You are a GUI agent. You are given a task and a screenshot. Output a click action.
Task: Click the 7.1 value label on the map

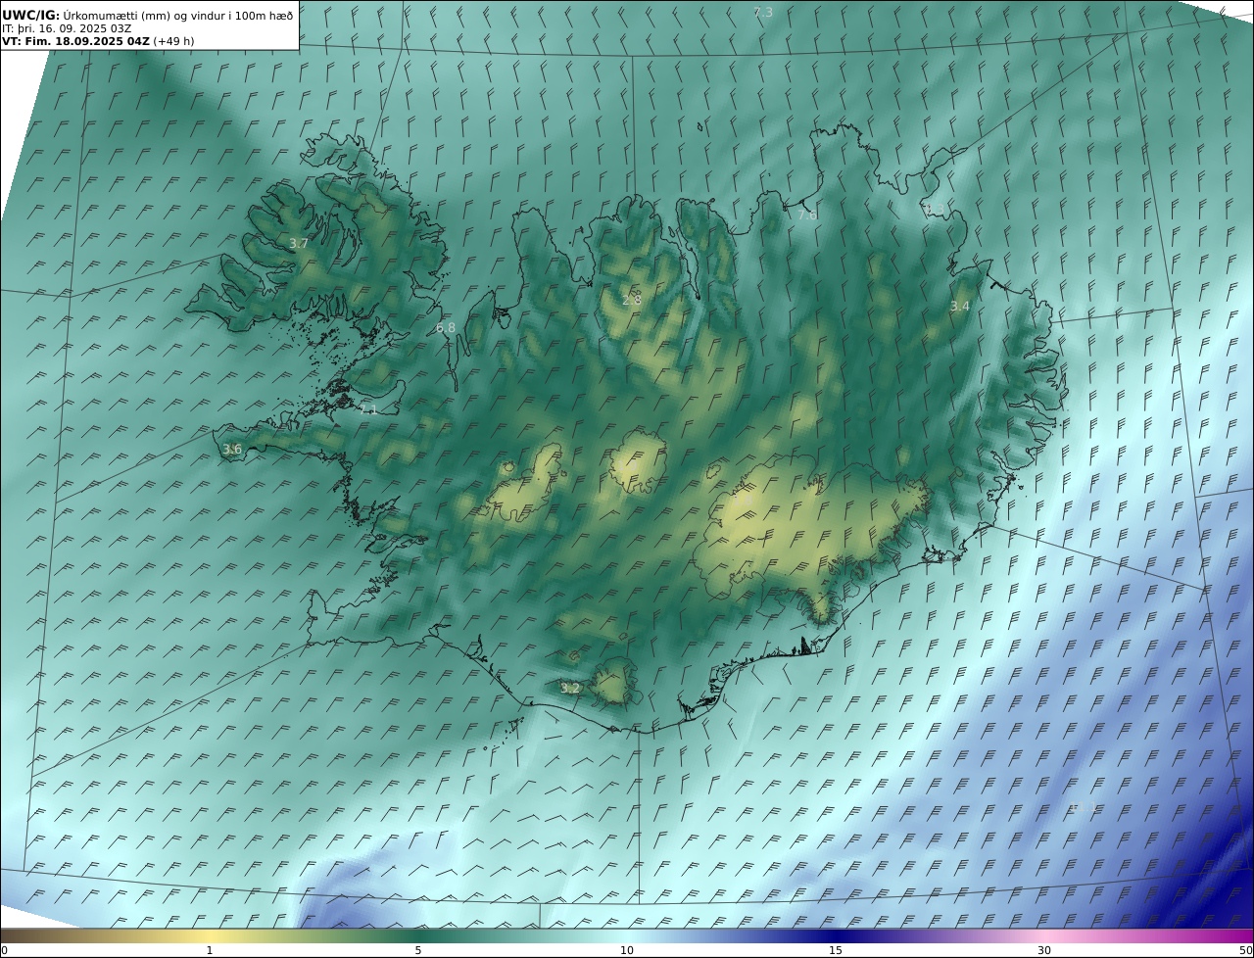click(367, 409)
